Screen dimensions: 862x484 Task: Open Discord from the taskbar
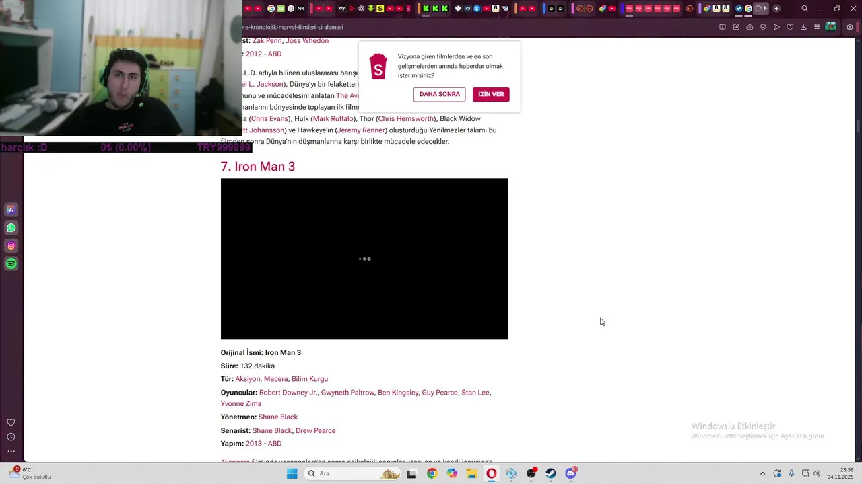[571, 473]
